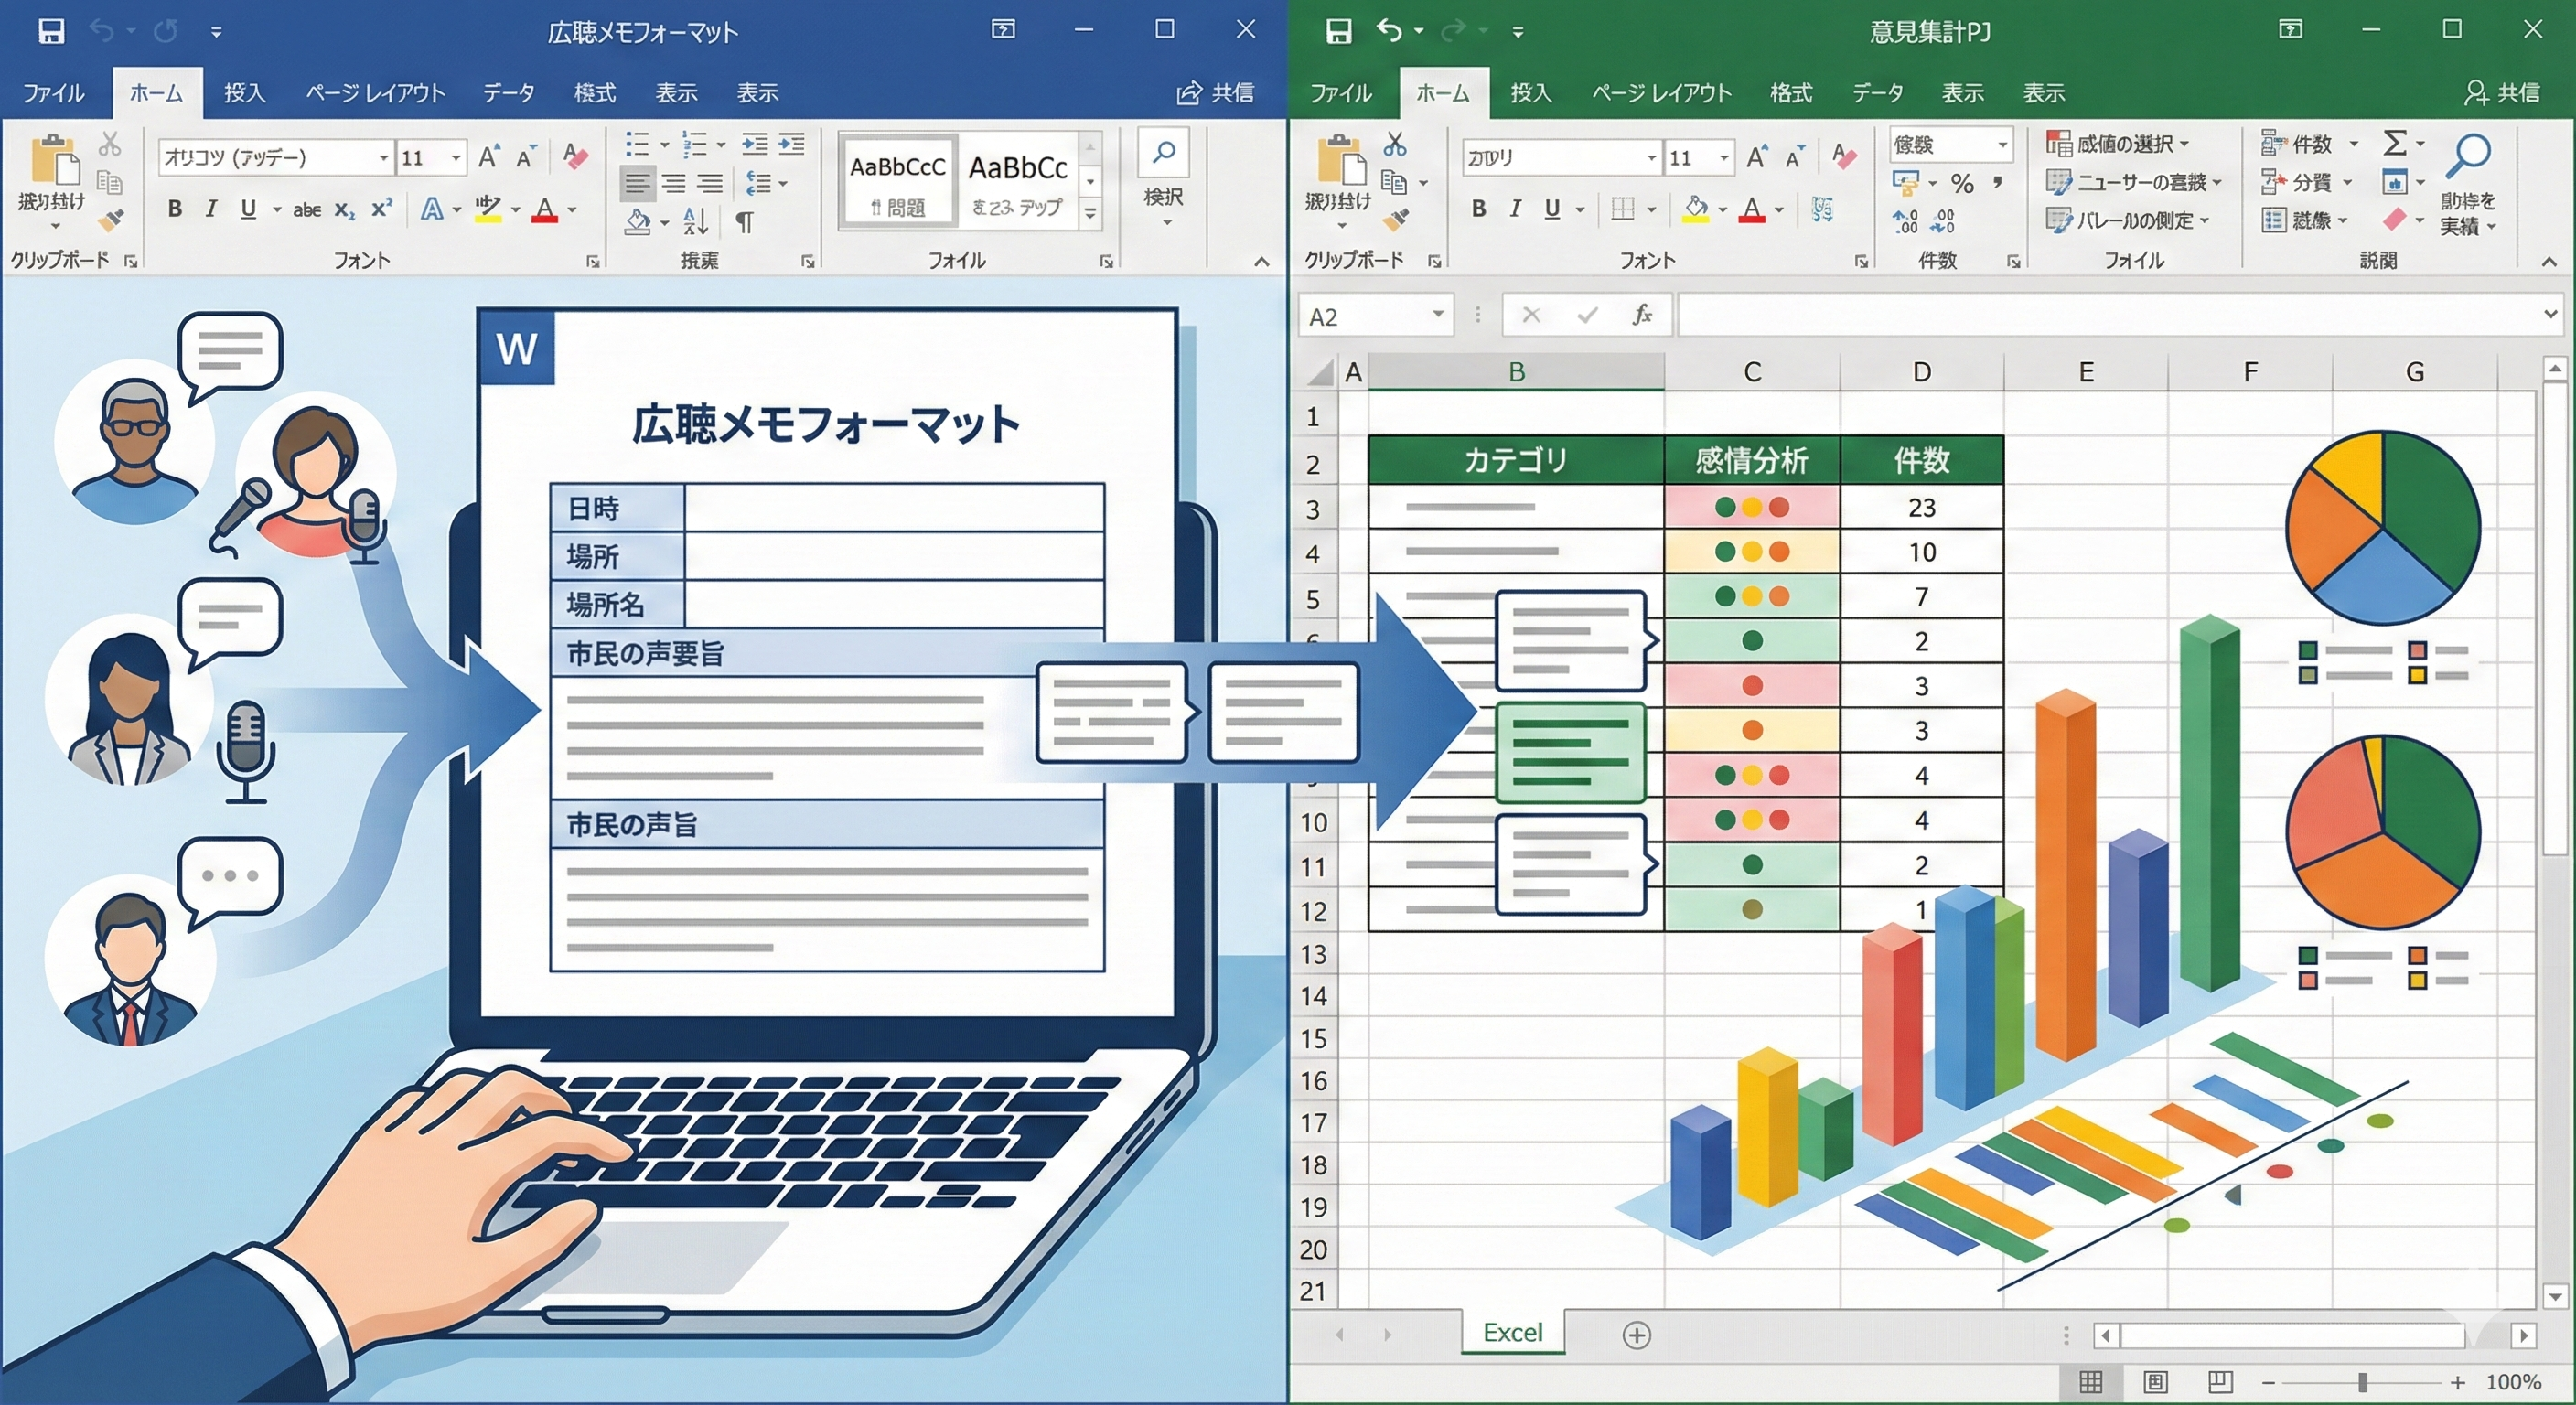The width and height of the screenshot is (2576, 1405).
Task: Toggle underline on the selected Excel cell
Action: (1551, 209)
